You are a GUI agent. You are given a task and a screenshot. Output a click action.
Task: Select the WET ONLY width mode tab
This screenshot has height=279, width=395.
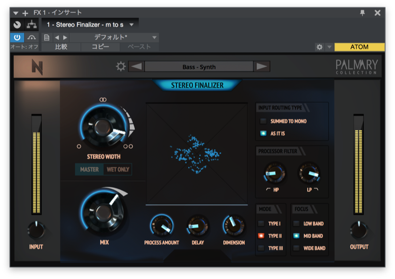118,169
